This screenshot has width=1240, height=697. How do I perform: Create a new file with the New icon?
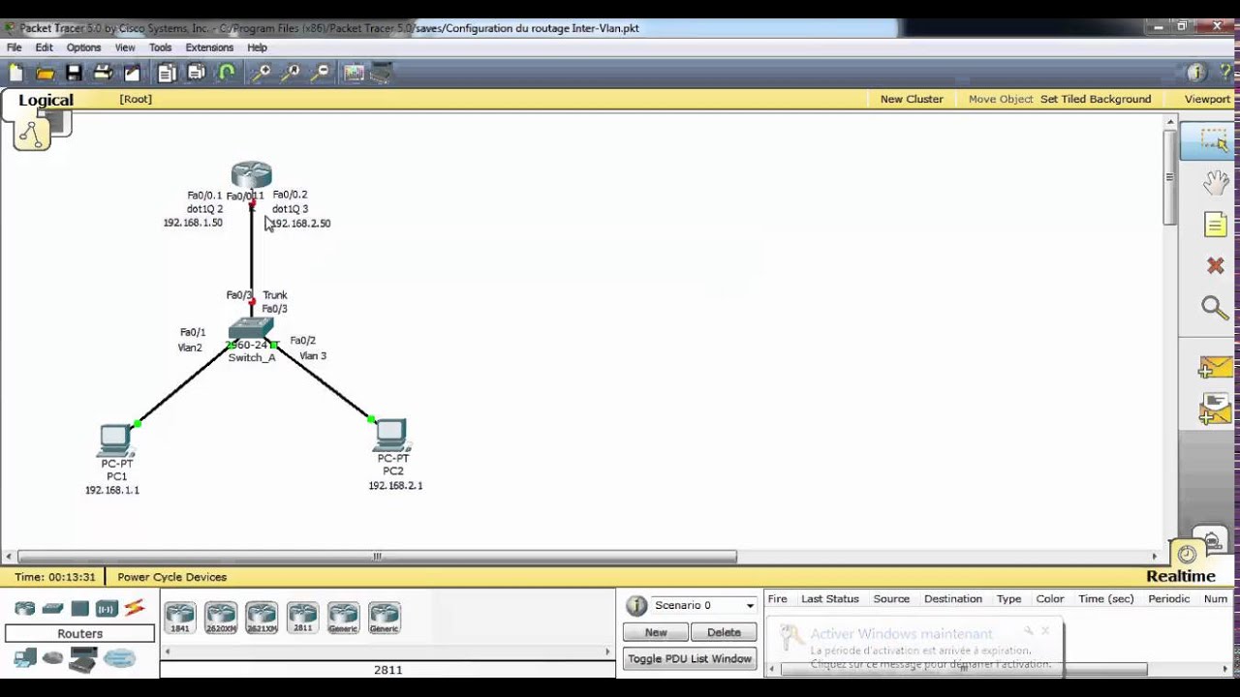click(x=16, y=73)
